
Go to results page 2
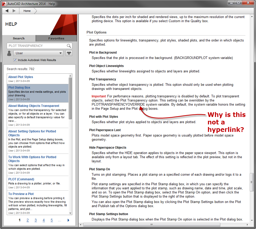coord(28,220)
